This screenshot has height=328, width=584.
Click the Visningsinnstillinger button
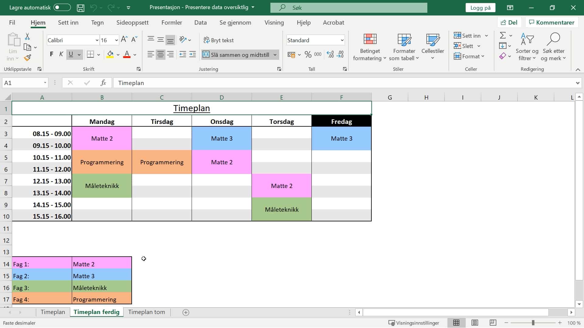(x=414, y=323)
